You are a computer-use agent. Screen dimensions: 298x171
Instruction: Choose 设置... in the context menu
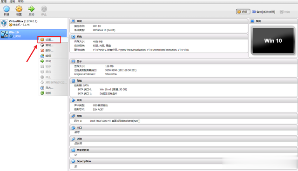coord(54,39)
